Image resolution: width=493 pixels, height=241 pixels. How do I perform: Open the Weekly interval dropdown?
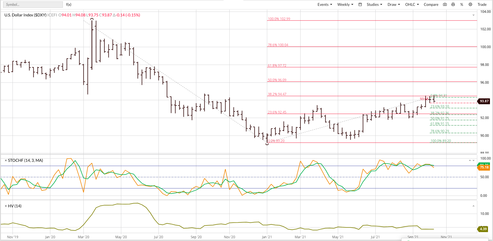(345, 4)
